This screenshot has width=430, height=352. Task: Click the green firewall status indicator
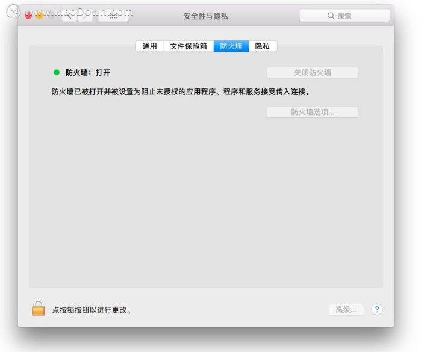point(57,72)
